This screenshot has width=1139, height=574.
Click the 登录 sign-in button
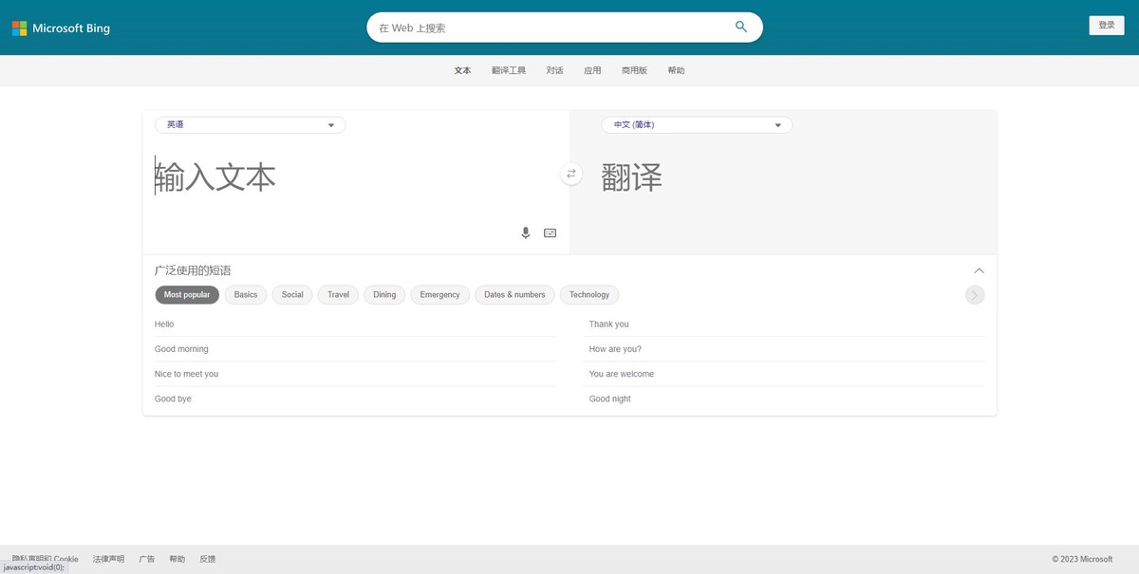[1106, 24]
